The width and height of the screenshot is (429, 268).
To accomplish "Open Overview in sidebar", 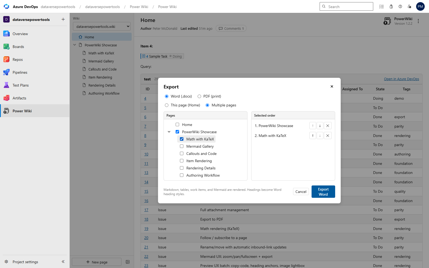I will [x=35, y=34].
